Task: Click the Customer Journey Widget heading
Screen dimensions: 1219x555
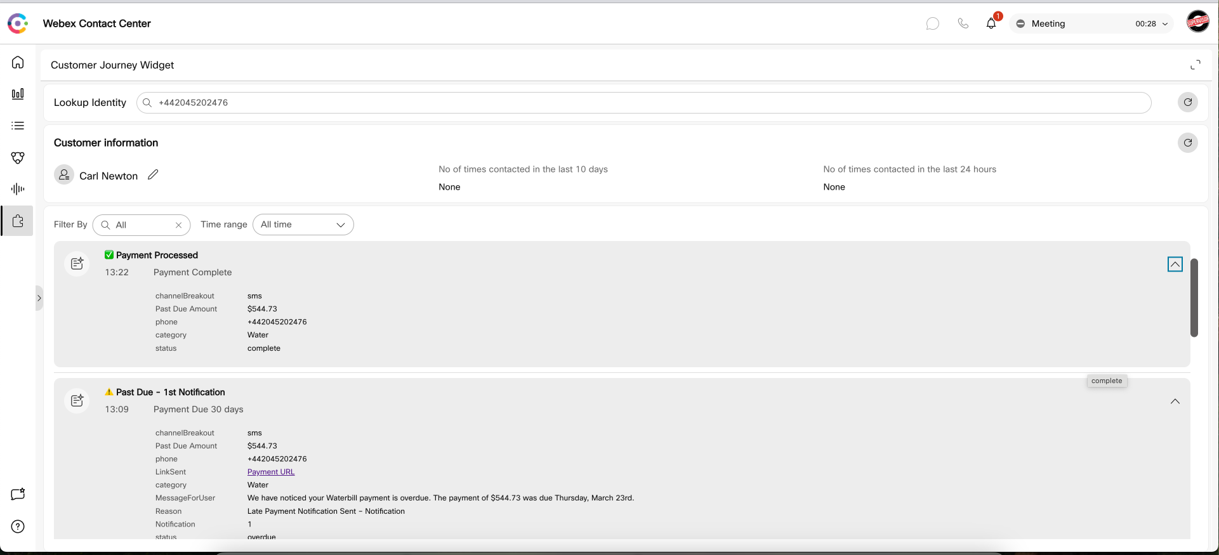Action: click(x=112, y=65)
